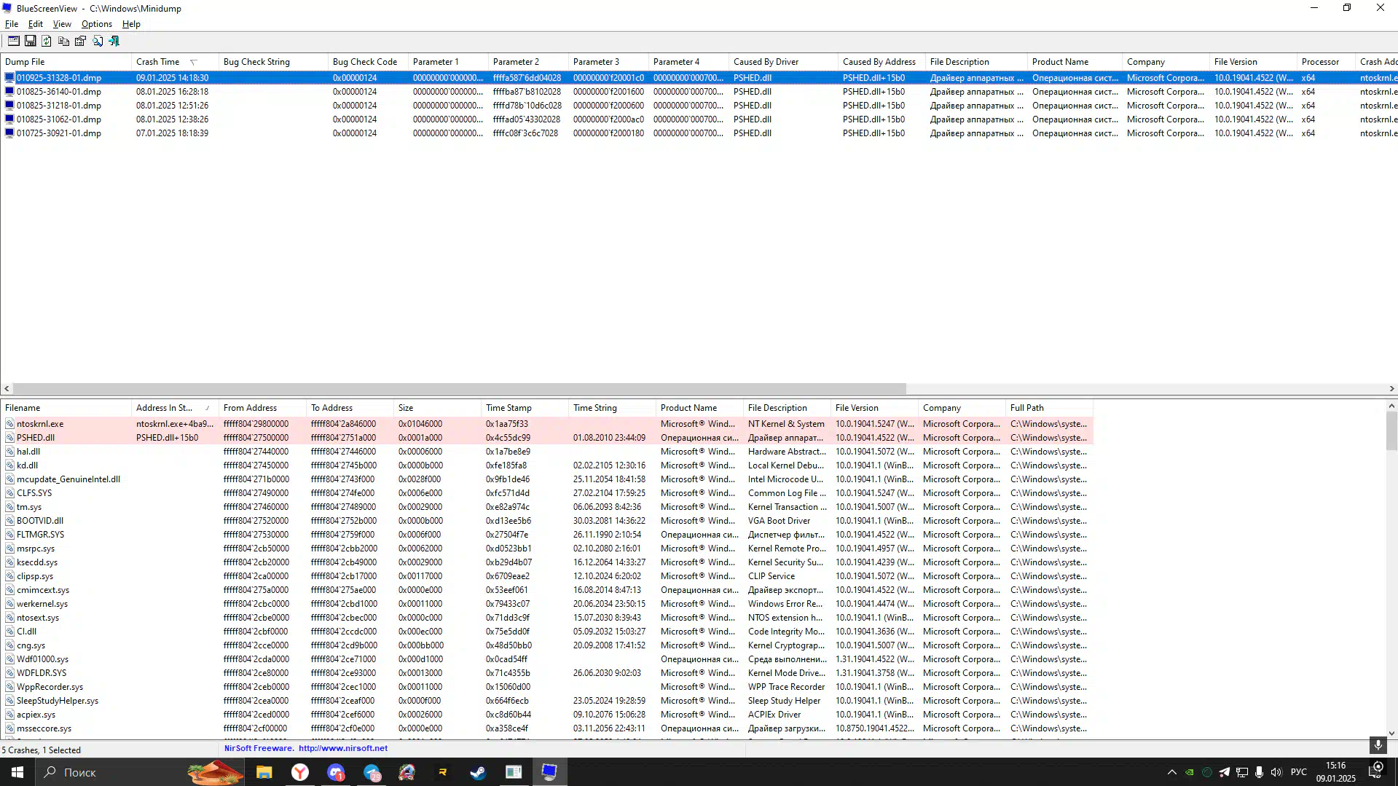This screenshot has width=1398, height=786.
Task: Click crash time 08.01.2025 16:28:18
Action: tap(172, 92)
